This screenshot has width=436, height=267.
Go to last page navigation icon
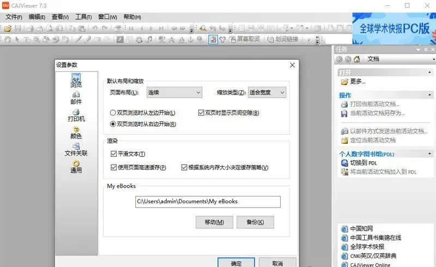pyautogui.click(x=161, y=28)
